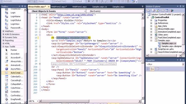Screen dimensions: 186x104
Task: Expand the WebParts toolbox group
Action: (x=3, y=31)
